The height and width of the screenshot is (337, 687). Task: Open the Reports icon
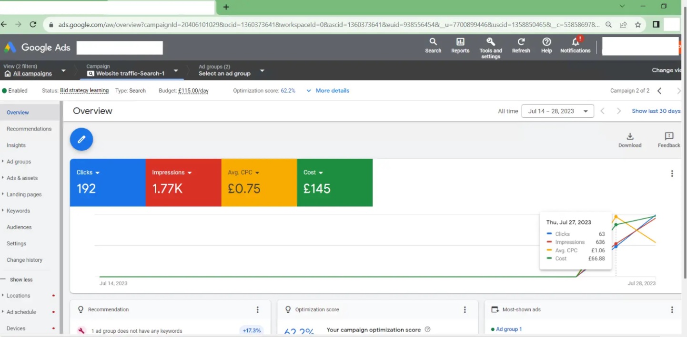[460, 46]
